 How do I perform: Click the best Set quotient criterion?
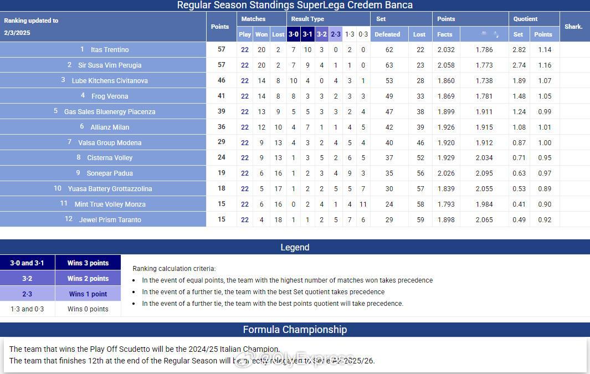pos(263,292)
